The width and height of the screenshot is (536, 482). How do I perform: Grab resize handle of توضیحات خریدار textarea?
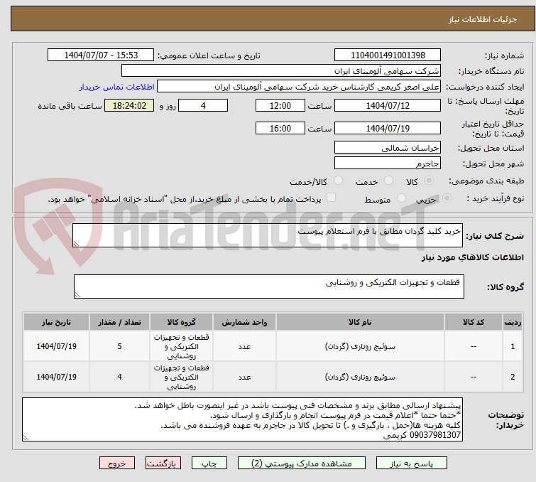(x=26, y=437)
